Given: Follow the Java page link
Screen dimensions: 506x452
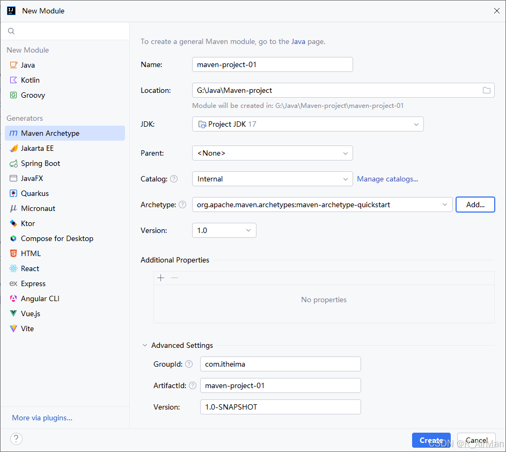Looking at the screenshot, I should (298, 42).
